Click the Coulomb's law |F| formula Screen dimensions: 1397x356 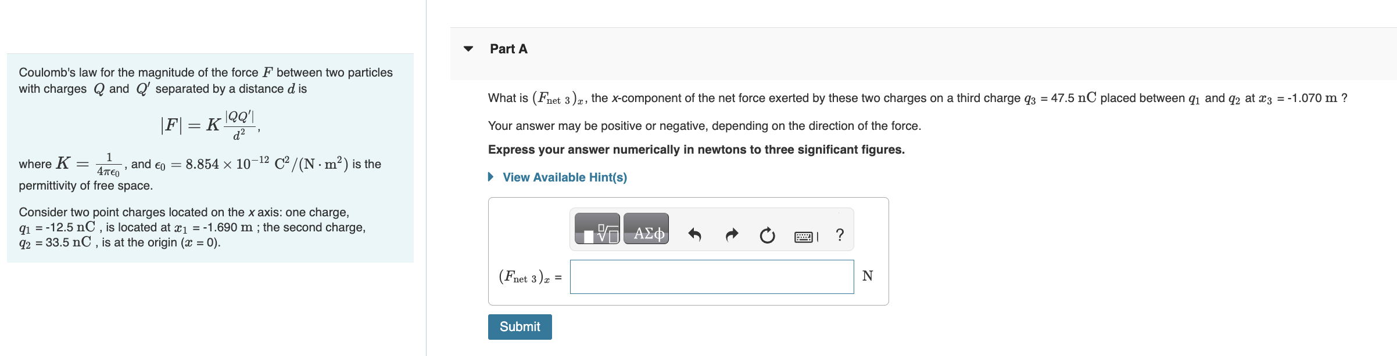[x=209, y=124]
